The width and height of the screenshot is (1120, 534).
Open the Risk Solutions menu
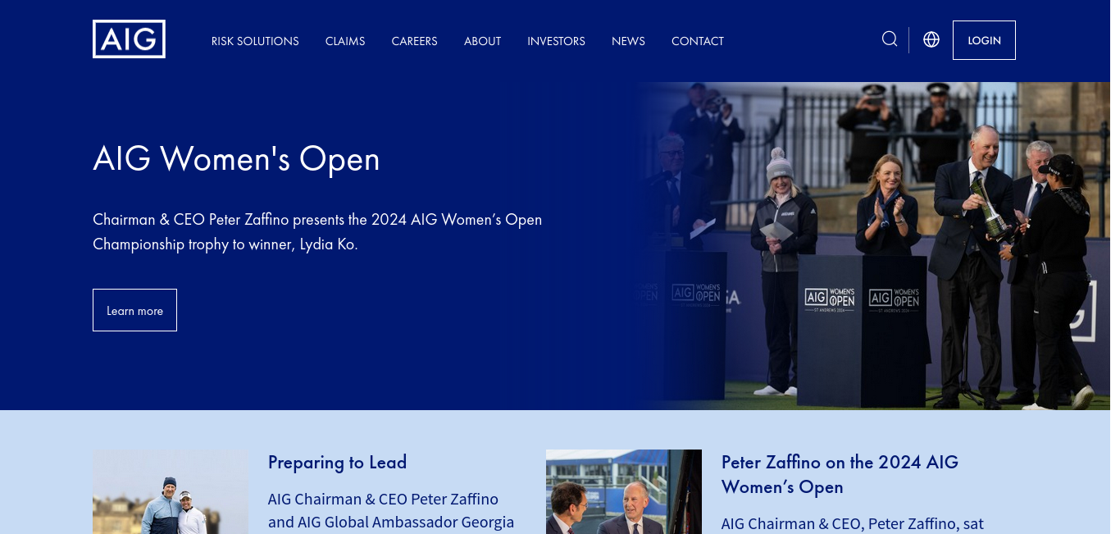[255, 41]
